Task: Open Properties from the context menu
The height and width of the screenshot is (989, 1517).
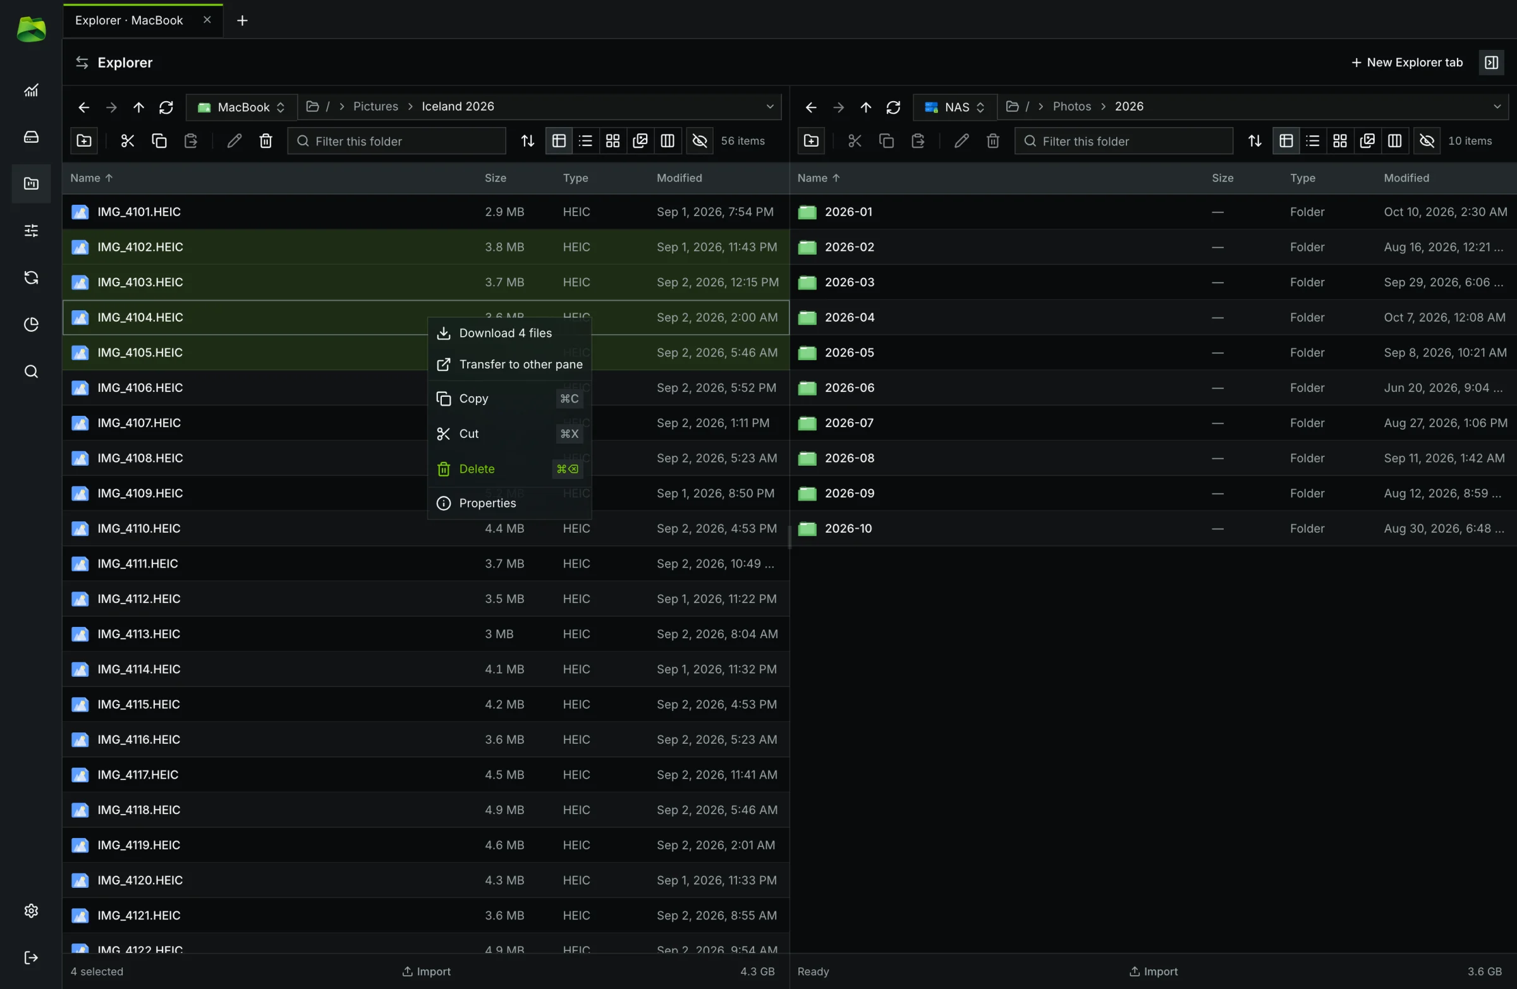Action: coord(509,504)
